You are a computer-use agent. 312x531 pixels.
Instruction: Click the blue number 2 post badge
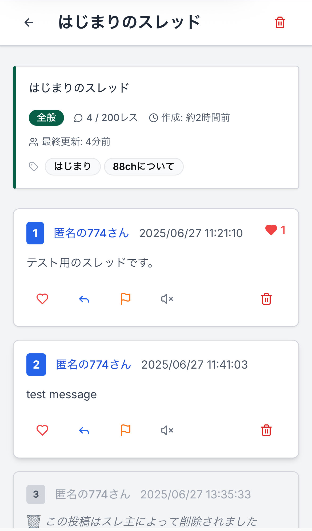coord(36,365)
